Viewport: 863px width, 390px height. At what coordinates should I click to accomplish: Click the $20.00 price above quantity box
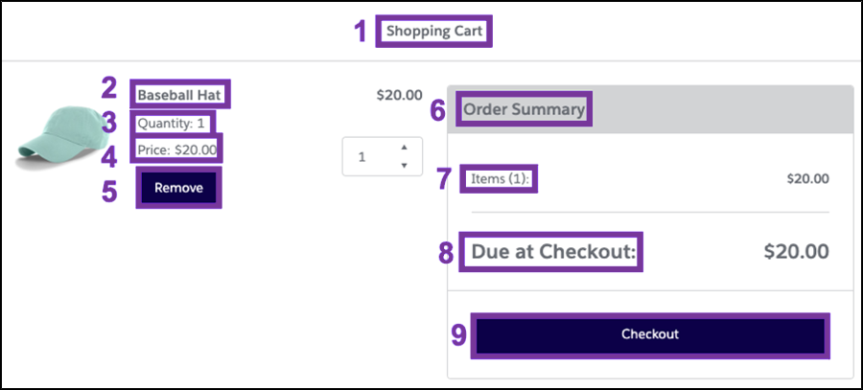399,95
